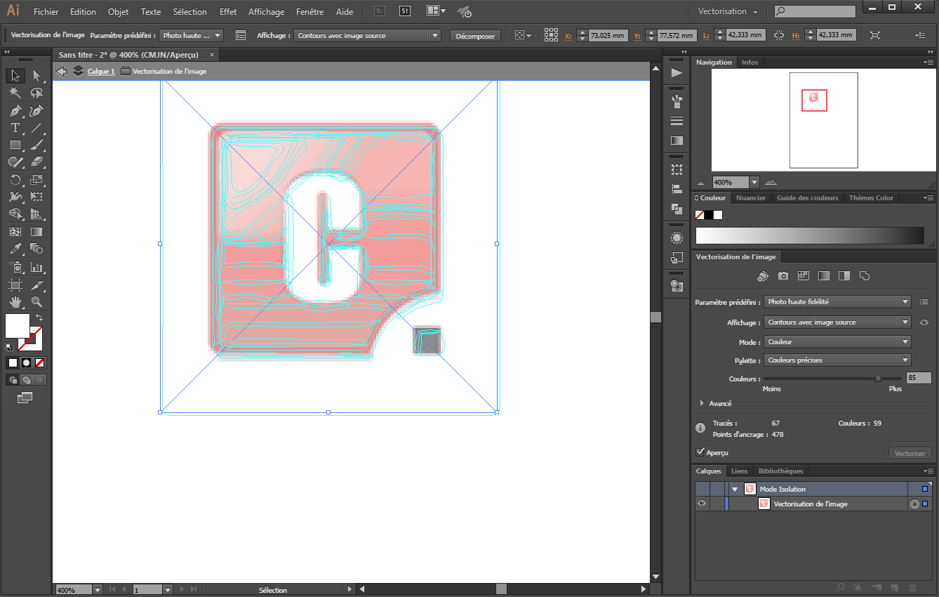The width and height of the screenshot is (939, 597).
Task: Choose the Zoom magnifier tool
Action: point(36,302)
